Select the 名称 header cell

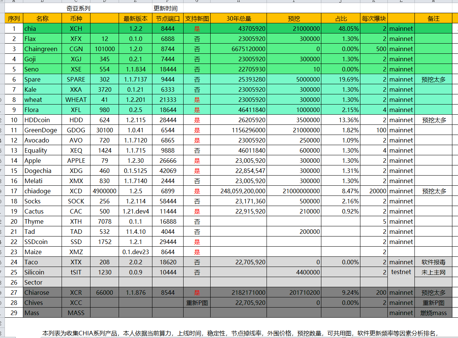42,18
